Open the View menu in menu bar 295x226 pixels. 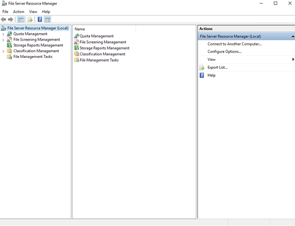pos(33,11)
